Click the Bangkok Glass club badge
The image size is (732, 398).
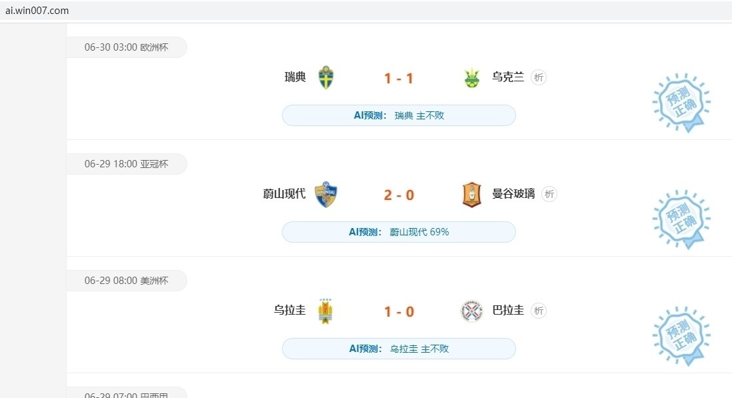[x=471, y=195]
